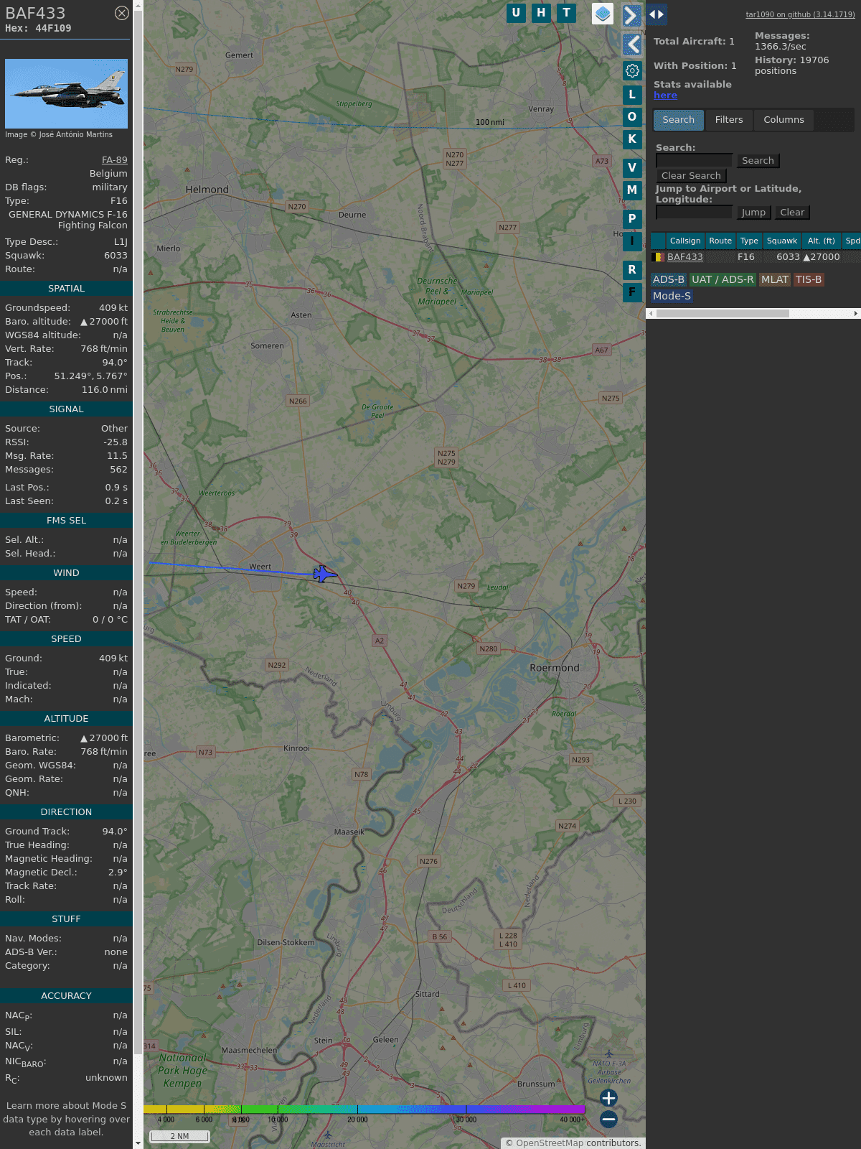Click the Baro. altitude 27000 ft value
Screen dimensions: 861x1149
(x=103, y=322)
